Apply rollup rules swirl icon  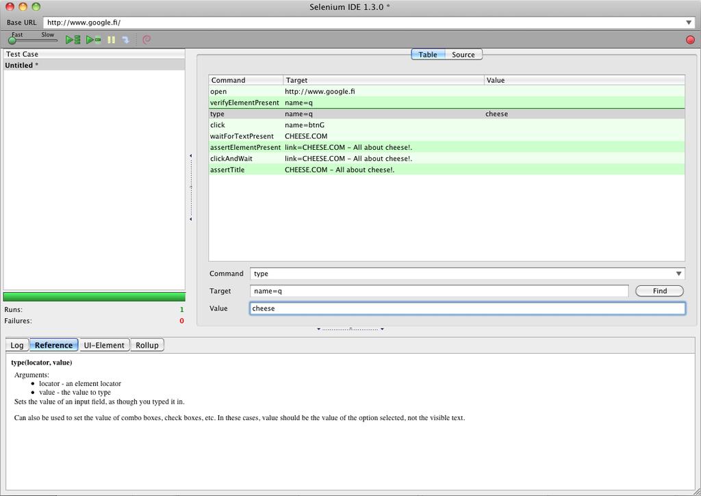[x=146, y=40]
